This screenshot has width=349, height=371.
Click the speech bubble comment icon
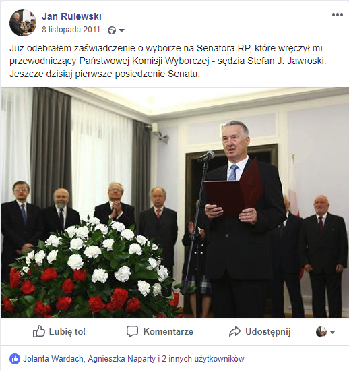(132, 331)
